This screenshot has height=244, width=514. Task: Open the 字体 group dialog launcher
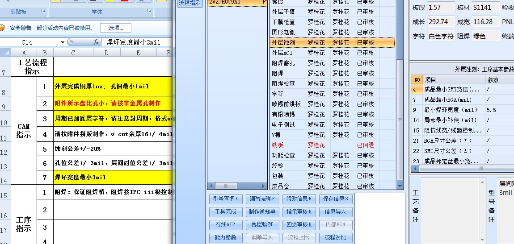click(x=149, y=11)
